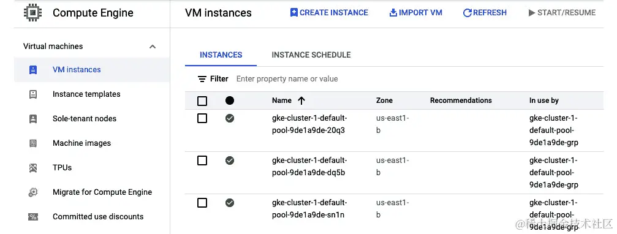This screenshot has height=234, width=617.
Task: Sort by Name using the arrow icon
Action: pyautogui.click(x=301, y=100)
